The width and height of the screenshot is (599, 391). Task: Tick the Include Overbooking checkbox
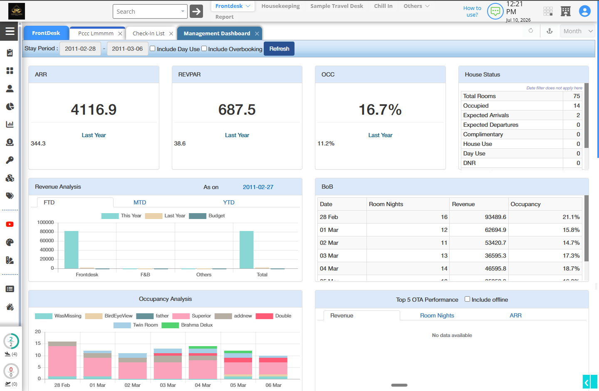(204, 49)
